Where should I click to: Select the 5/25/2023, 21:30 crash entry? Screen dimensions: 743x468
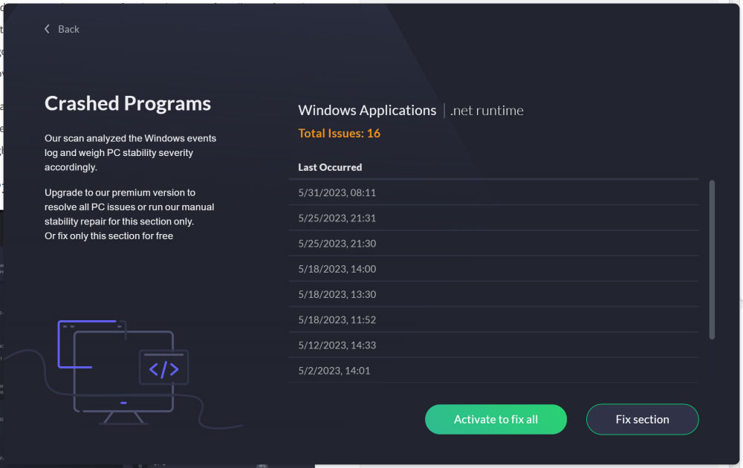coord(493,244)
